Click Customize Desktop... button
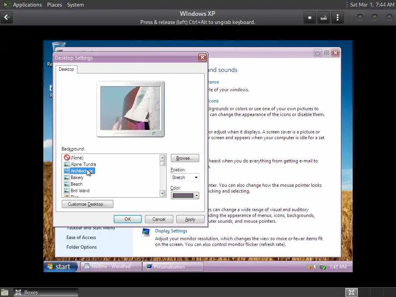The height and width of the screenshot is (297, 396). pyautogui.click(x=87, y=204)
